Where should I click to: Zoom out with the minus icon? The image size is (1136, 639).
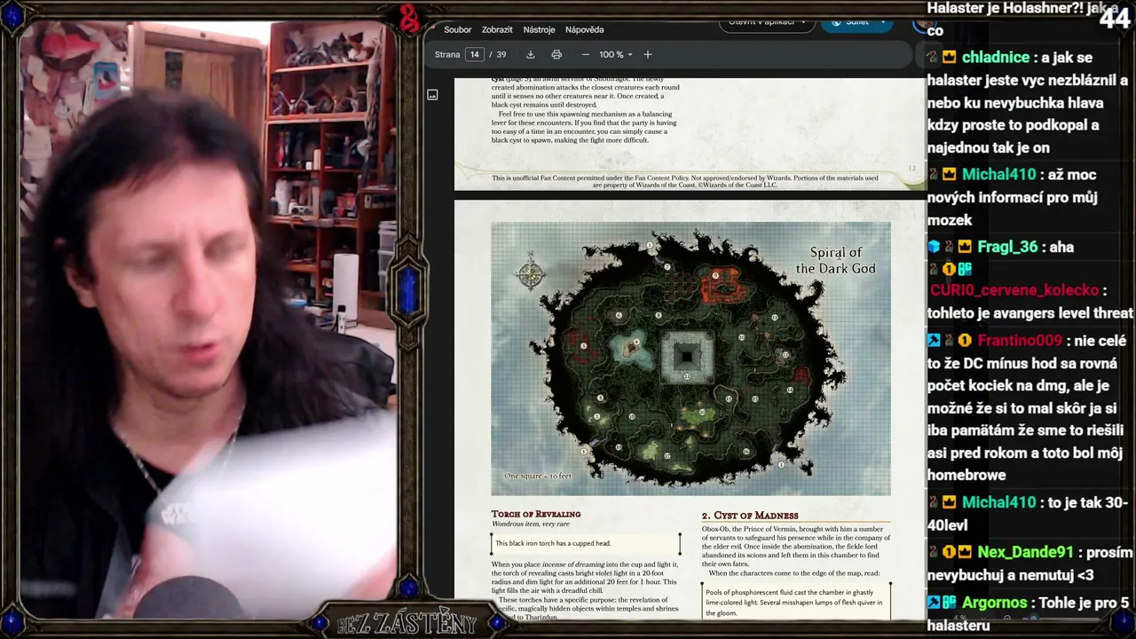click(586, 54)
